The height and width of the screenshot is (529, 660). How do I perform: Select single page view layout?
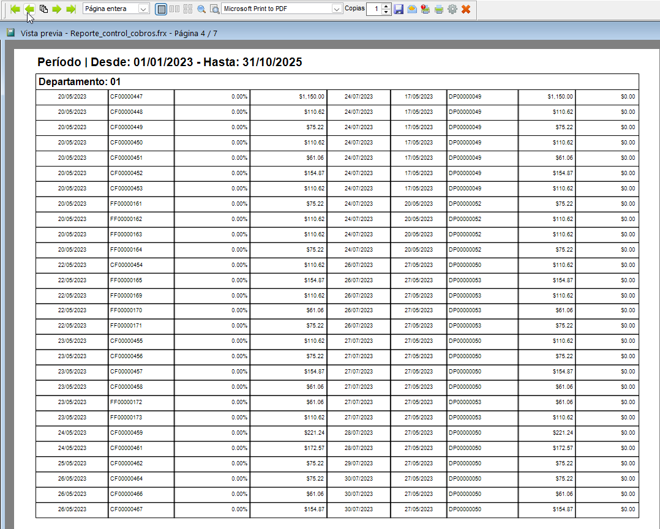pyautogui.click(x=161, y=9)
